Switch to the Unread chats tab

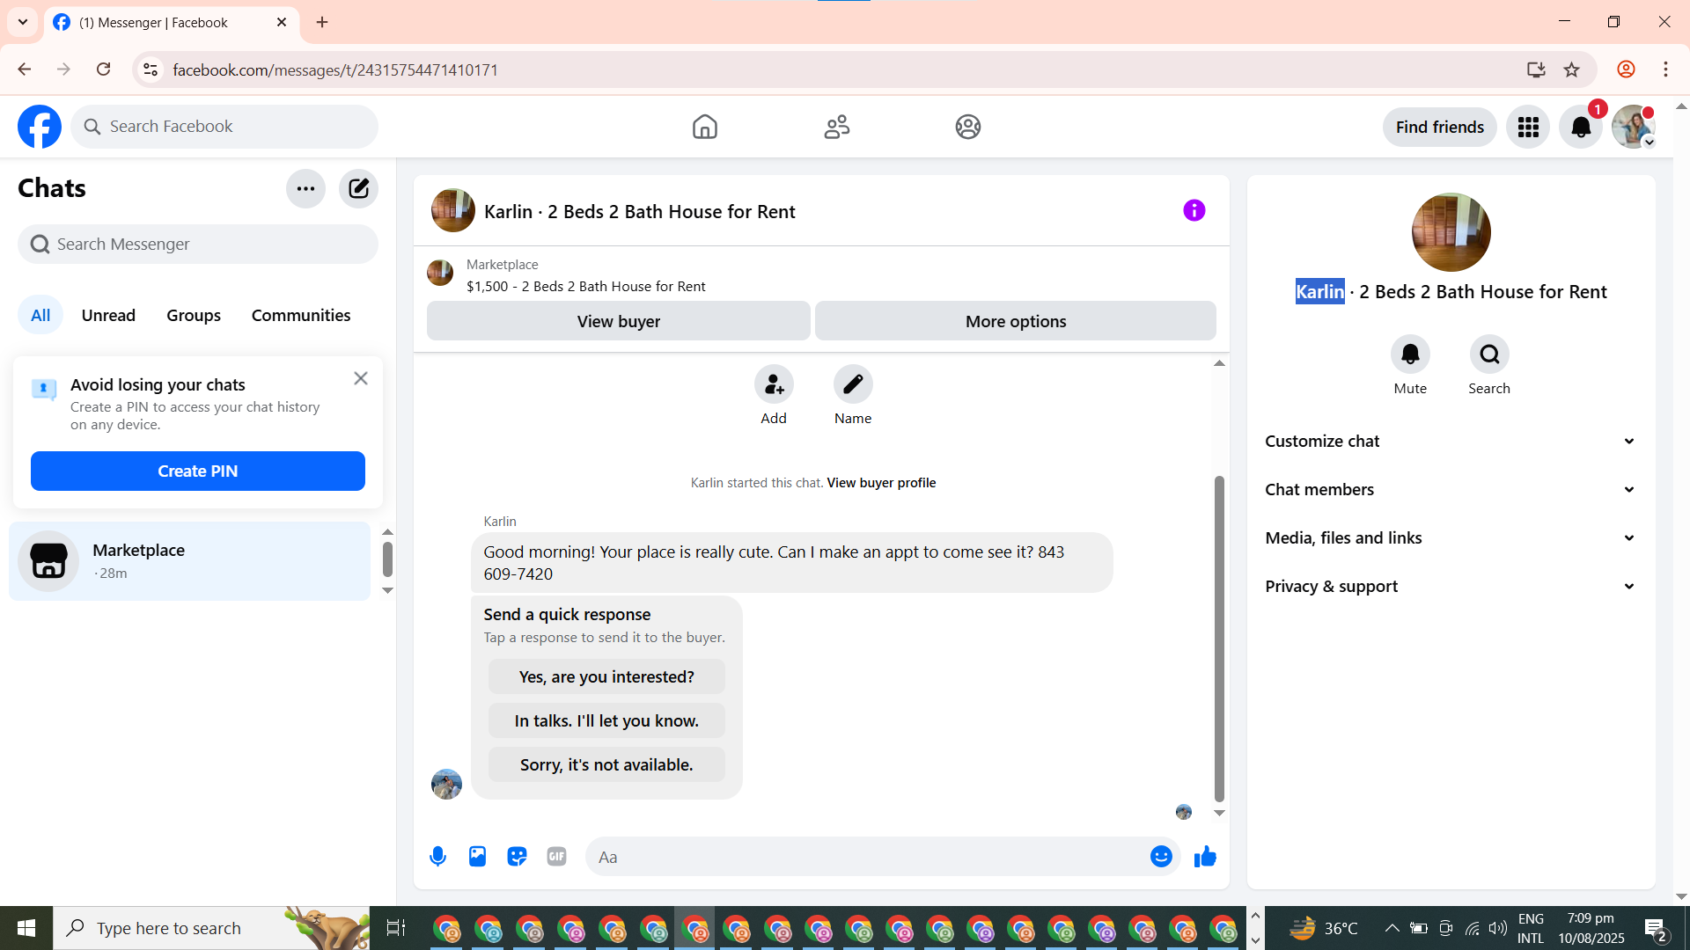(x=108, y=315)
